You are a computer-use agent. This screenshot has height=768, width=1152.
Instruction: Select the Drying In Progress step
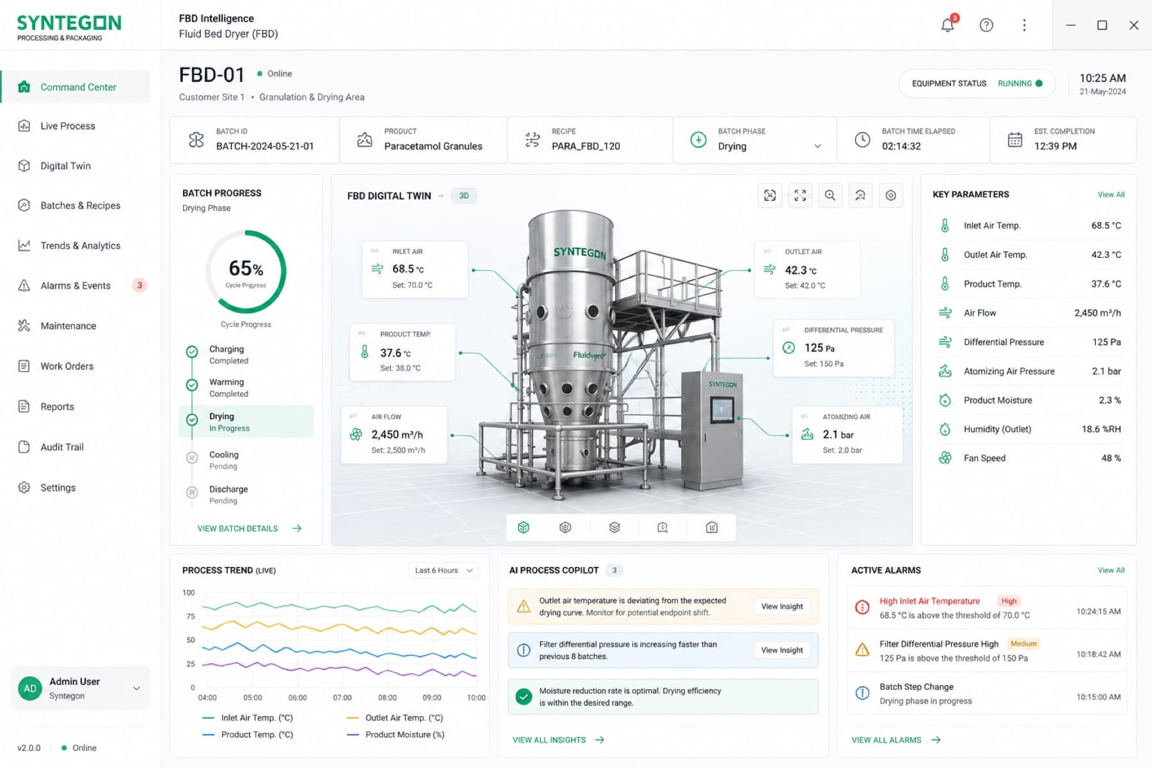click(246, 422)
